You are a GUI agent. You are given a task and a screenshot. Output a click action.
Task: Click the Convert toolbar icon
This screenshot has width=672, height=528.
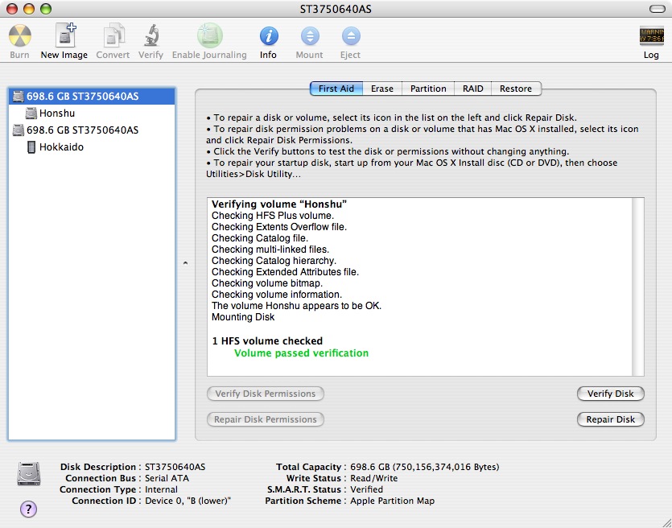(x=113, y=37)
